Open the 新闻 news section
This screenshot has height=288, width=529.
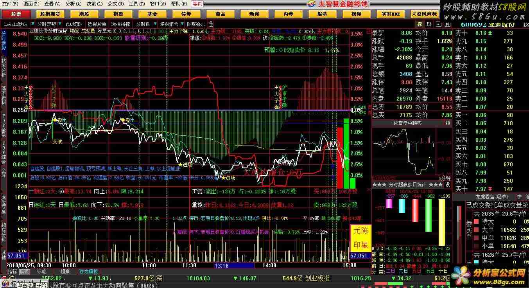coord(254,14)
